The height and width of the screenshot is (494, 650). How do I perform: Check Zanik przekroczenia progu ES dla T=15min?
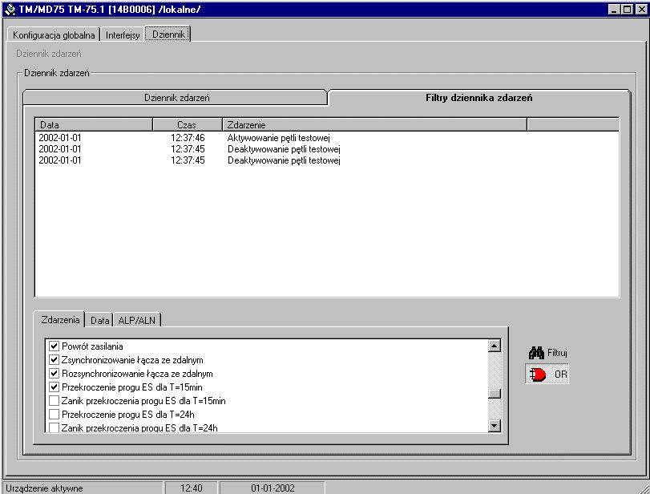(x=54, y=401)
